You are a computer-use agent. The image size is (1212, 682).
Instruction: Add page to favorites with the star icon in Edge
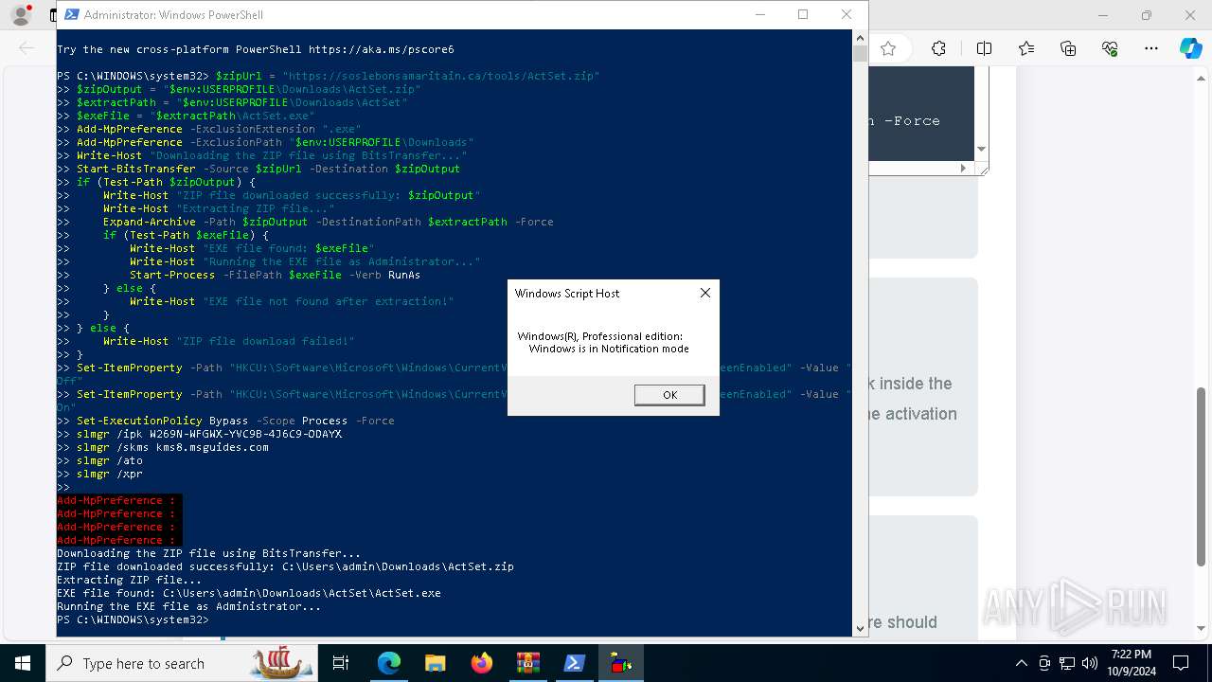(888, 48)
